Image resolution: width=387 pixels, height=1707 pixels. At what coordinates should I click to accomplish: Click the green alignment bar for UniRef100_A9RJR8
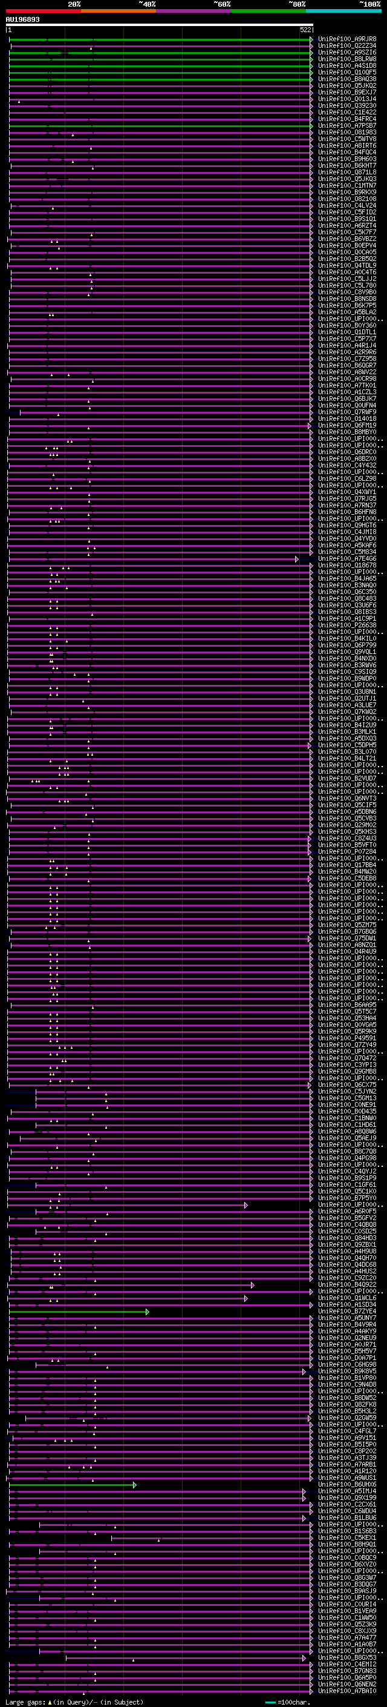pos(160,39)
